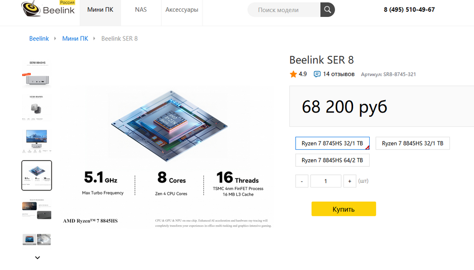Select the SER8 8845HS first thumbnail
474x270 pixels.
(37, 74)
